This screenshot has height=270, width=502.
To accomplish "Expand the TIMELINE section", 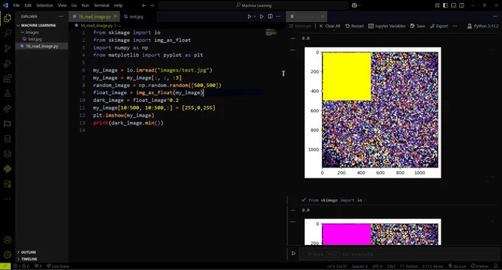I will [x=29, y=259].
